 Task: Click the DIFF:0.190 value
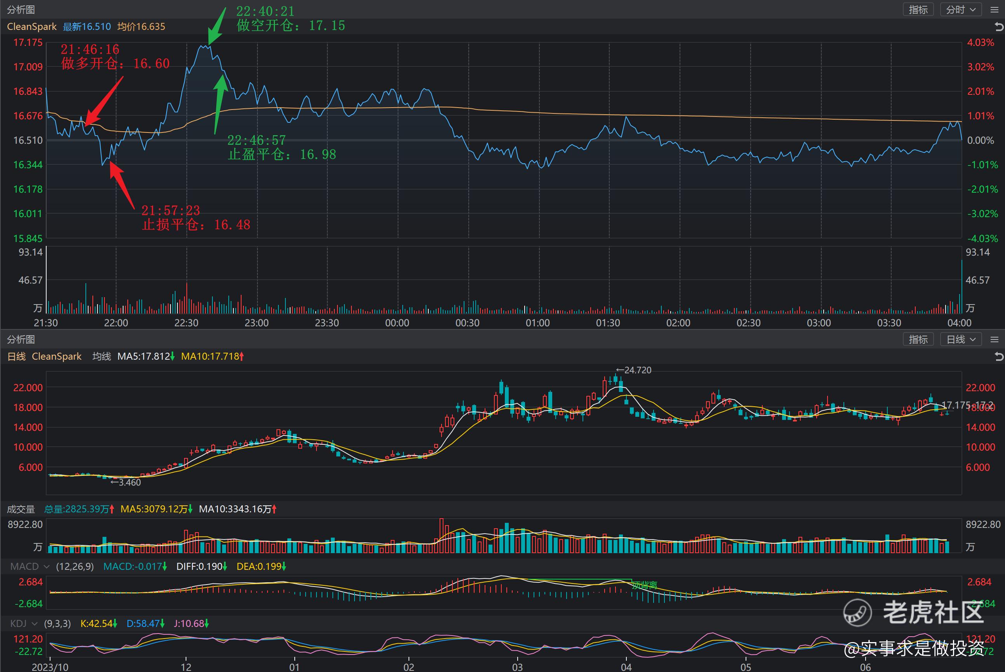(202, 567)
